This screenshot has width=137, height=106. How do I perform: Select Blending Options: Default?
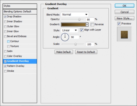(x=20, y=12)
